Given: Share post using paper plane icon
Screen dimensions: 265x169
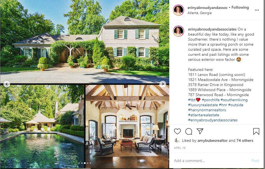Looking at the screenshot, I should (200, 131).
